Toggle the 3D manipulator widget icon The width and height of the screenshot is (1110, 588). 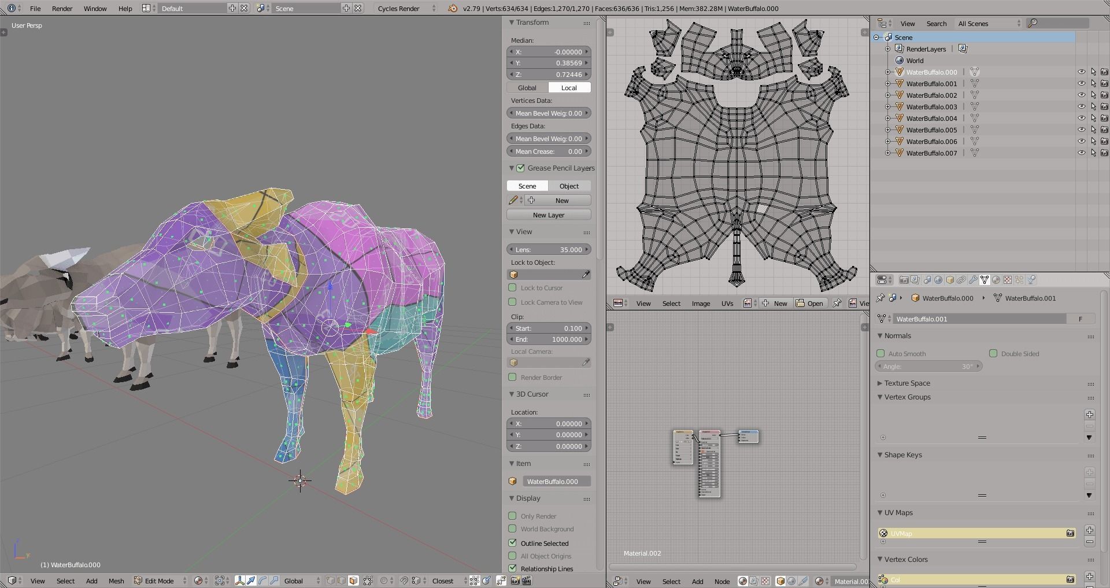240,580
